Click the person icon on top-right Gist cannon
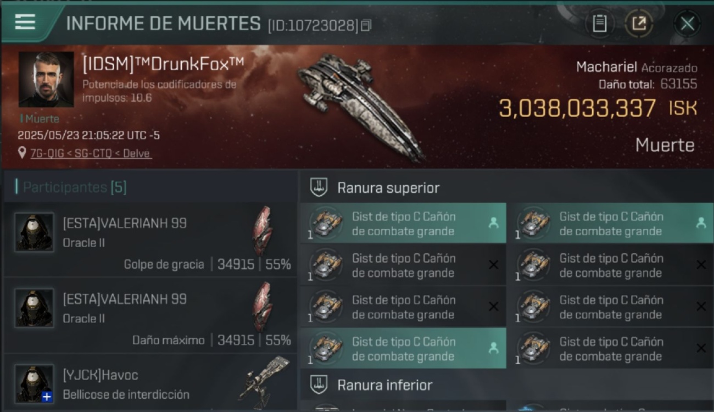 [701, 222]
